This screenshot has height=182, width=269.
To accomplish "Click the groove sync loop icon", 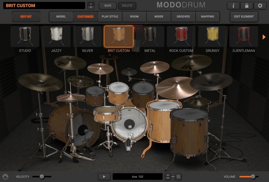I will click(178, 177).
